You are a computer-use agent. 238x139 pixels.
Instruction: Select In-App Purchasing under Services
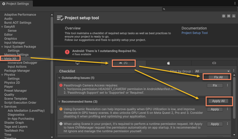21,119
